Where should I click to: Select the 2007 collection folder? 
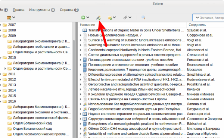coord(12,25)
